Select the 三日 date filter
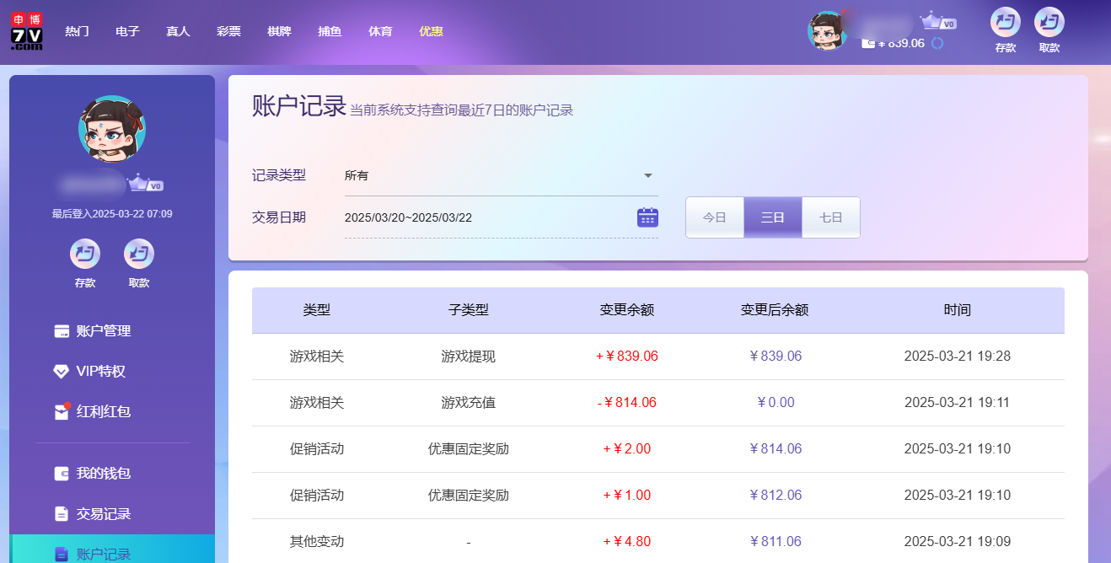This screenshot has width=1111, height=563. click(772, 217)
